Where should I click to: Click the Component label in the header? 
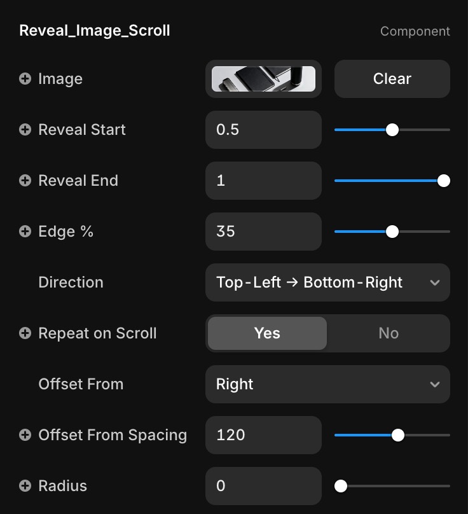click(415, 31)
